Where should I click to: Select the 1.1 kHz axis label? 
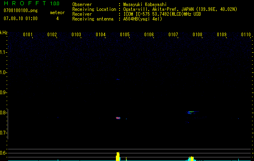[3, 52]
